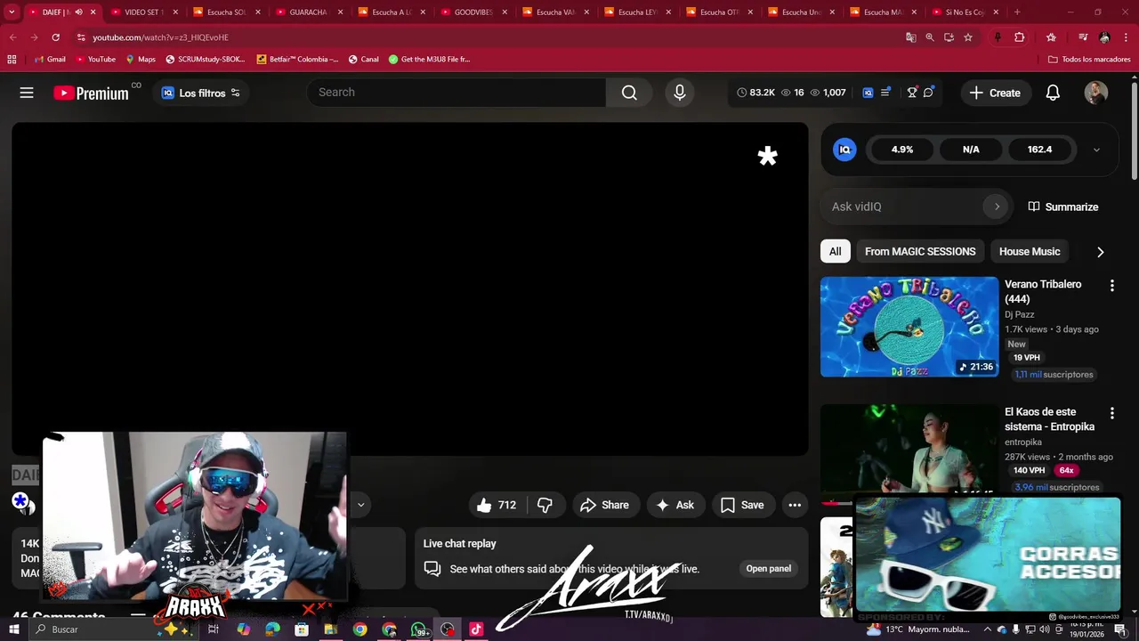
Task: Open Gmail bookmark
Action: (50, 60)
